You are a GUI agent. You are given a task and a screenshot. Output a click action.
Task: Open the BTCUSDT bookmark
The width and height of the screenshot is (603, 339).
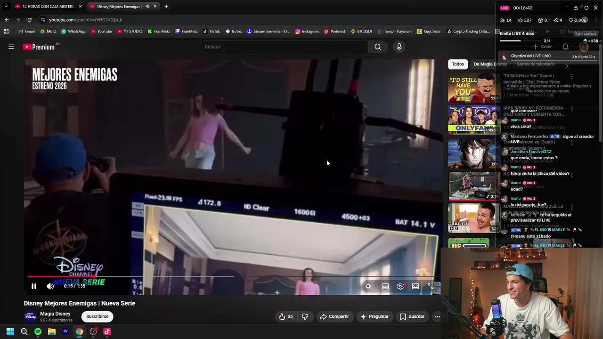(361, 32)
